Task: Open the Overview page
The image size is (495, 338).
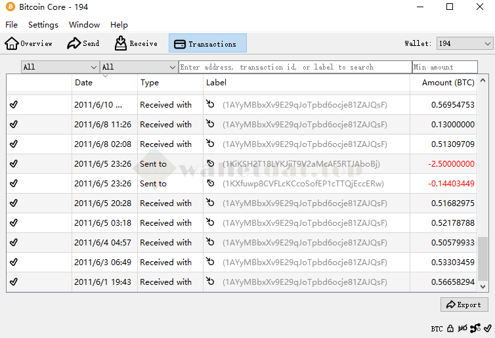Action: coord(29,43)
